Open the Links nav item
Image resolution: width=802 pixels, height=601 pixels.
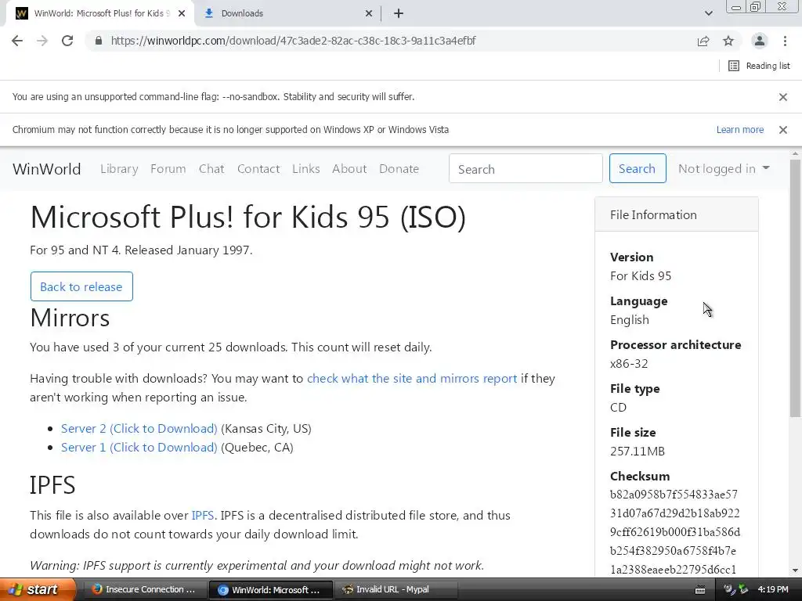point(306,169)
